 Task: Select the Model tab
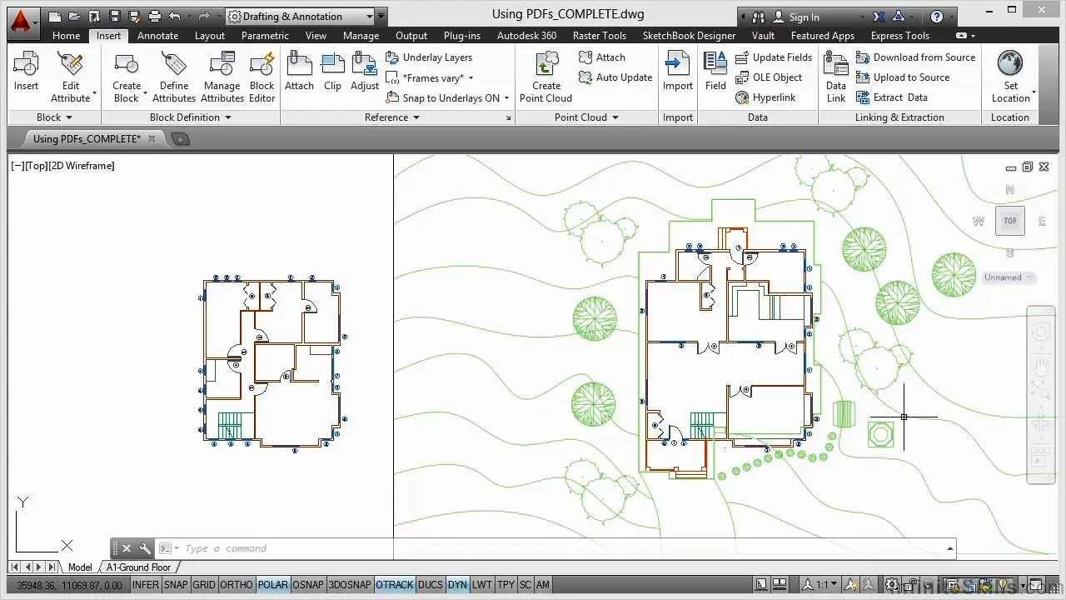click(x=80, y=567)
